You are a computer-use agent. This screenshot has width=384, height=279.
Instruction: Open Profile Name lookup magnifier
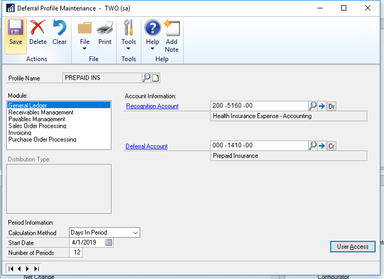147,78
